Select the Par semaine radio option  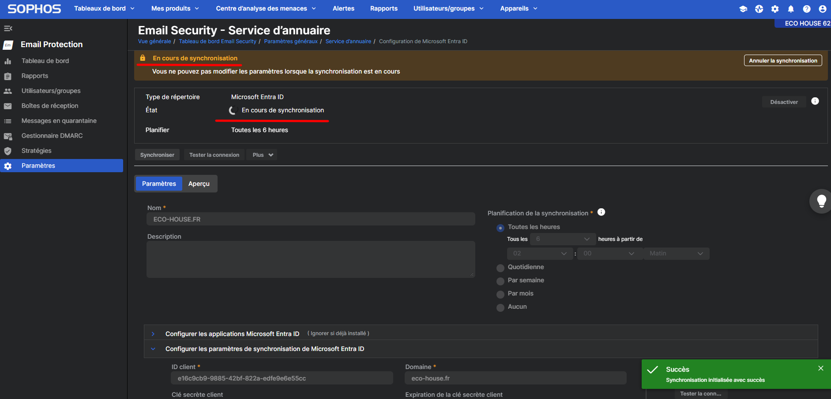500,281
